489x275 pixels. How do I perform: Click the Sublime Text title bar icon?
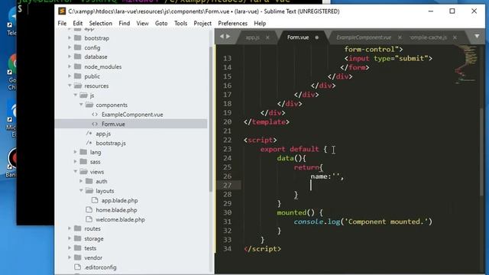click(x=62, y=11)
